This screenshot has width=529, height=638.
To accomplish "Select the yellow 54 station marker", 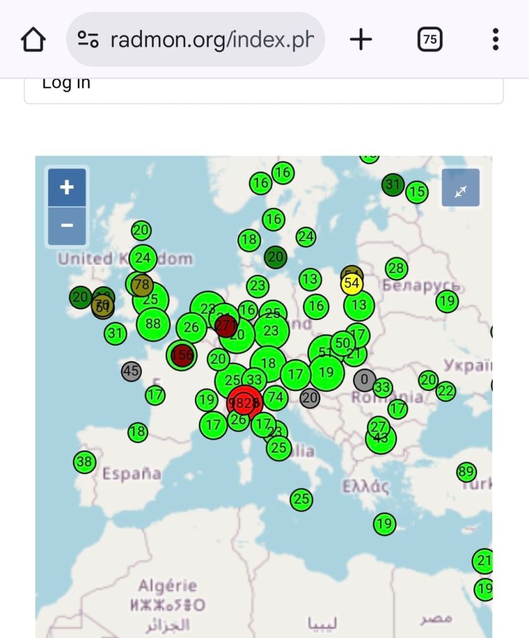I will 352,284.
